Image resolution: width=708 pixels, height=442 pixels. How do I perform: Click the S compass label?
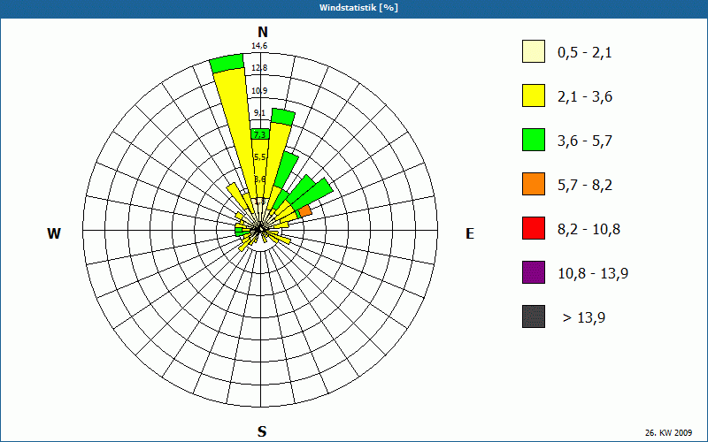pos(262,431)
